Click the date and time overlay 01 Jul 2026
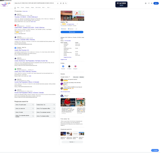161x153 pixels. coord(121,4)
